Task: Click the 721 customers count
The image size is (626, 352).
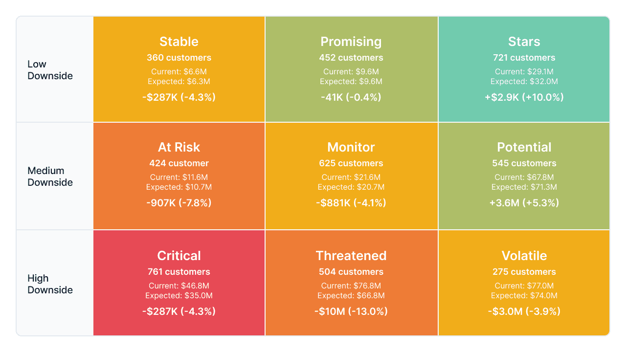Action: pos(524,58)
